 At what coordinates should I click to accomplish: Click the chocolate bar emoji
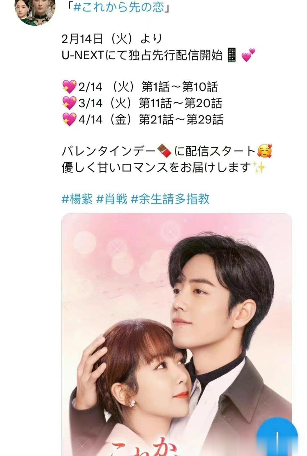165,151
